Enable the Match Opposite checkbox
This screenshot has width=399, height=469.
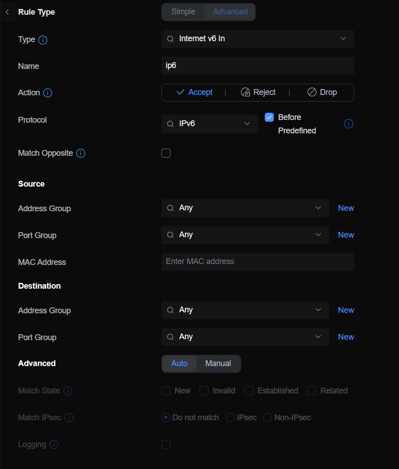click(x=166, y=153)
